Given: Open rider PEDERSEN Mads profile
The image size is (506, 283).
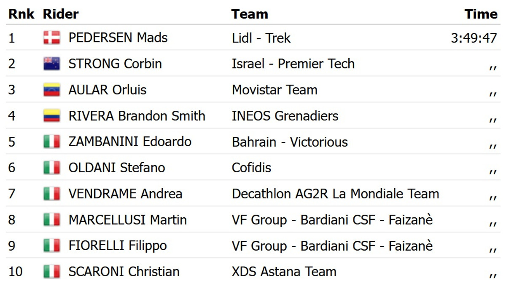Looking at the screenshot, I should click(118, 38).
